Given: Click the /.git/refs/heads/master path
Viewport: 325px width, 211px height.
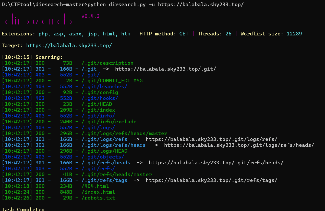Looking at the screenshot, I should [x=117, y=174].
